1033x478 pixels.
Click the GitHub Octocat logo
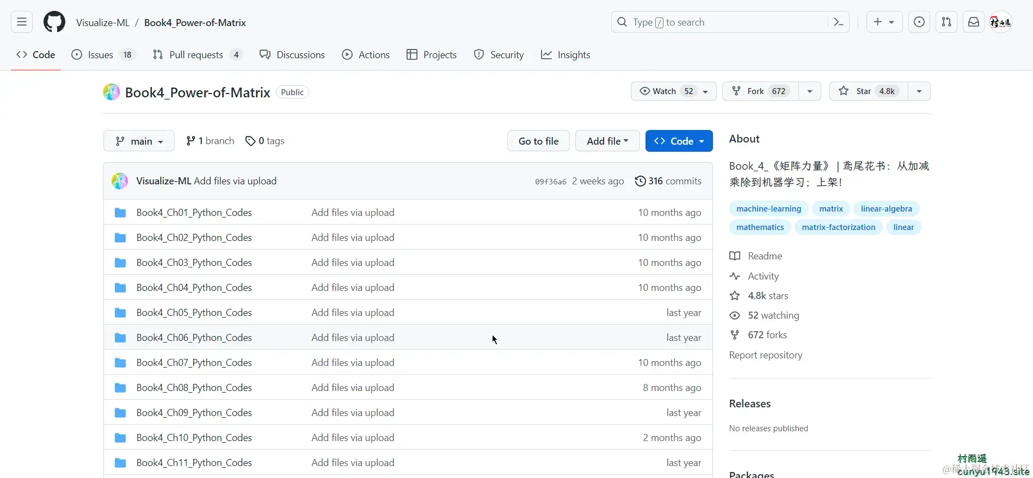[54, 22]
